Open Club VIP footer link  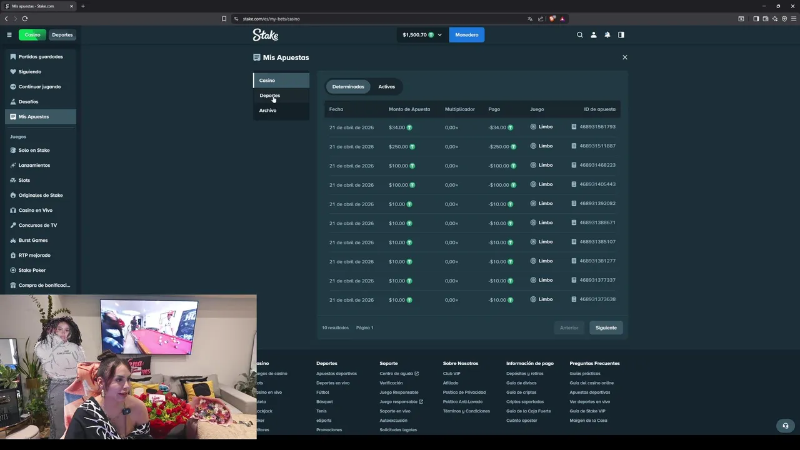point(452,374)
